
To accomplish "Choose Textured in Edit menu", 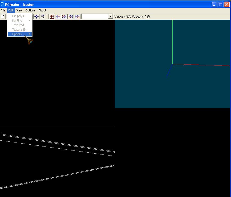I will (20, 25).
